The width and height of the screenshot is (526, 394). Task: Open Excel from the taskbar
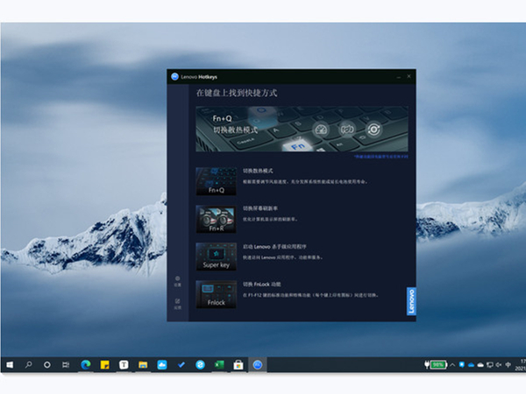click(x=219, y=364)
